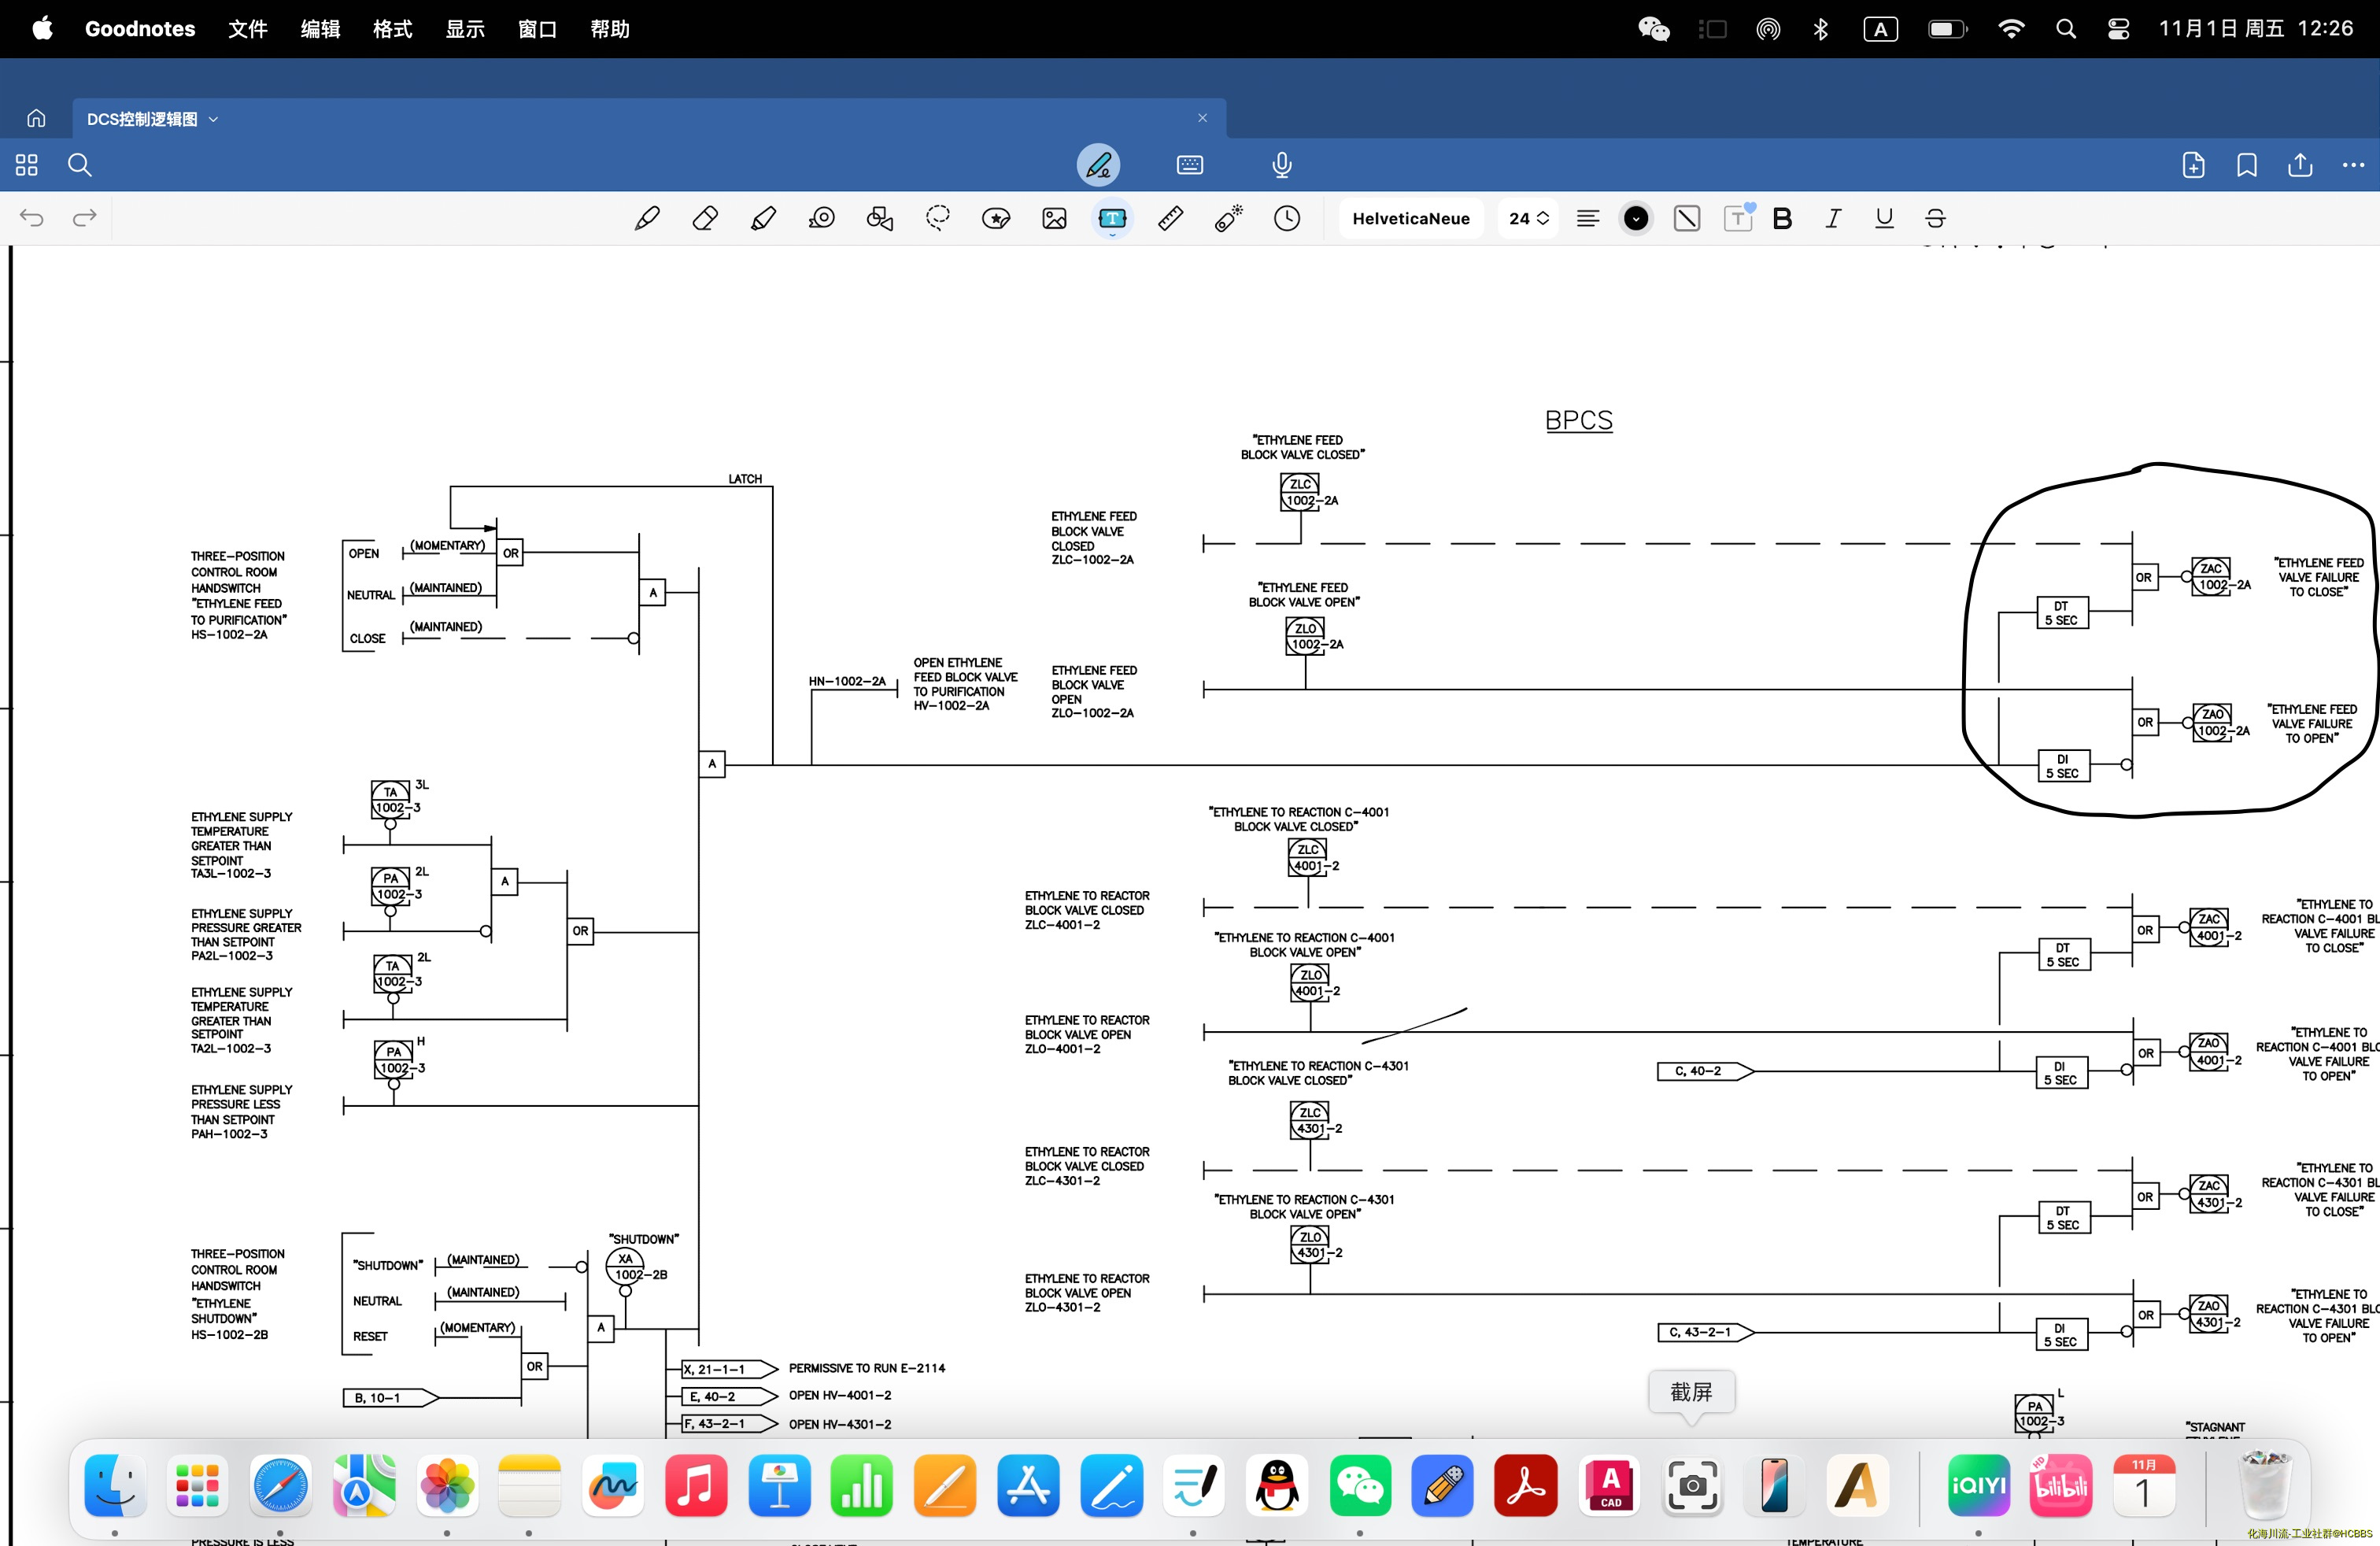
Task: Open the text alignment options
Action: 1588,218
